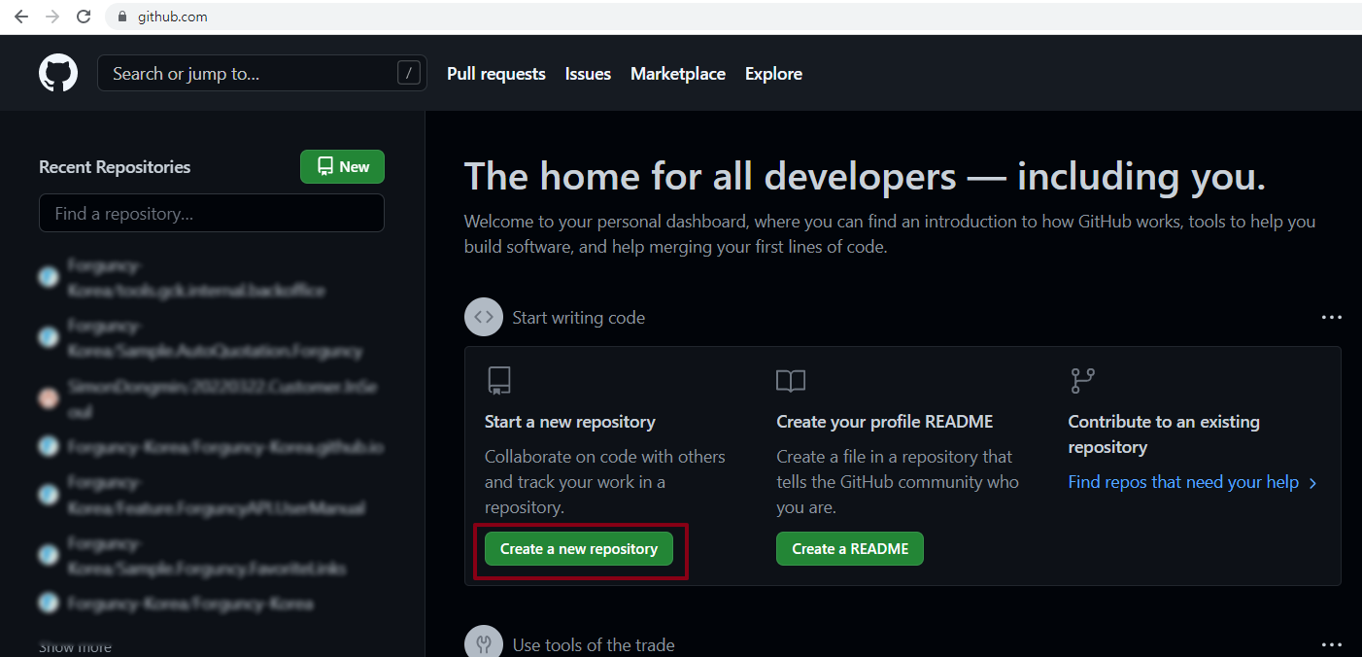Click the open book icon above Create your profile README
Viewport: 1362px width, 657px height.
click(791, 381)
